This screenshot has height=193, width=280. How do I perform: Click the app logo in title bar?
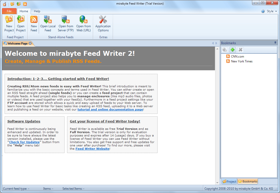pyautogui.click(x=5, y=4)
